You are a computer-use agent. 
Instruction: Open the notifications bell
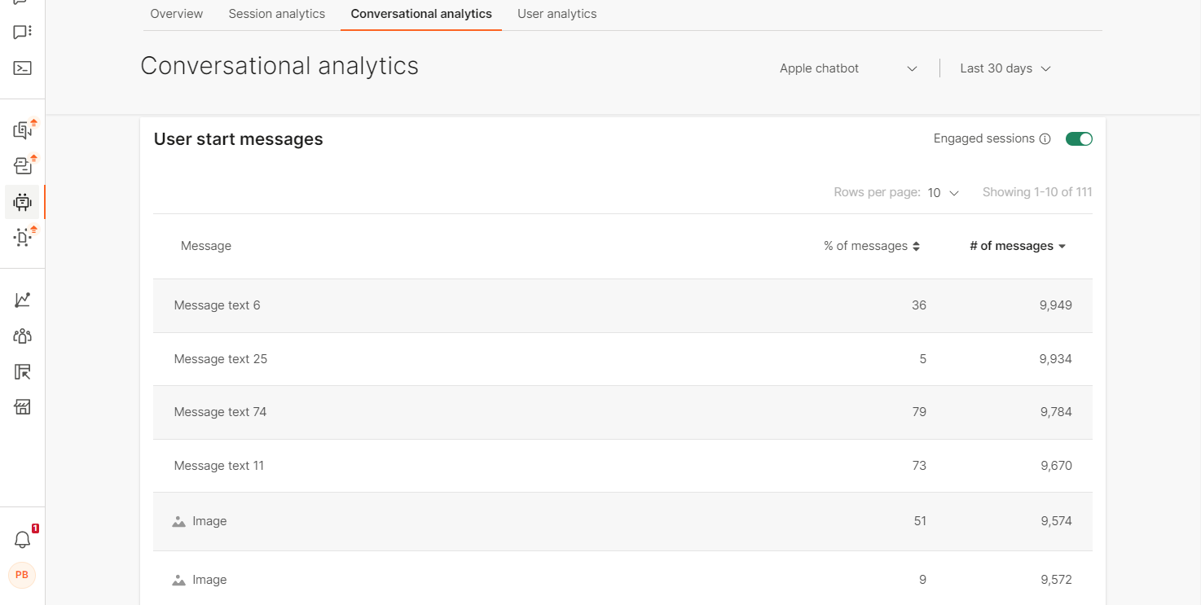[x=23, y=539]
